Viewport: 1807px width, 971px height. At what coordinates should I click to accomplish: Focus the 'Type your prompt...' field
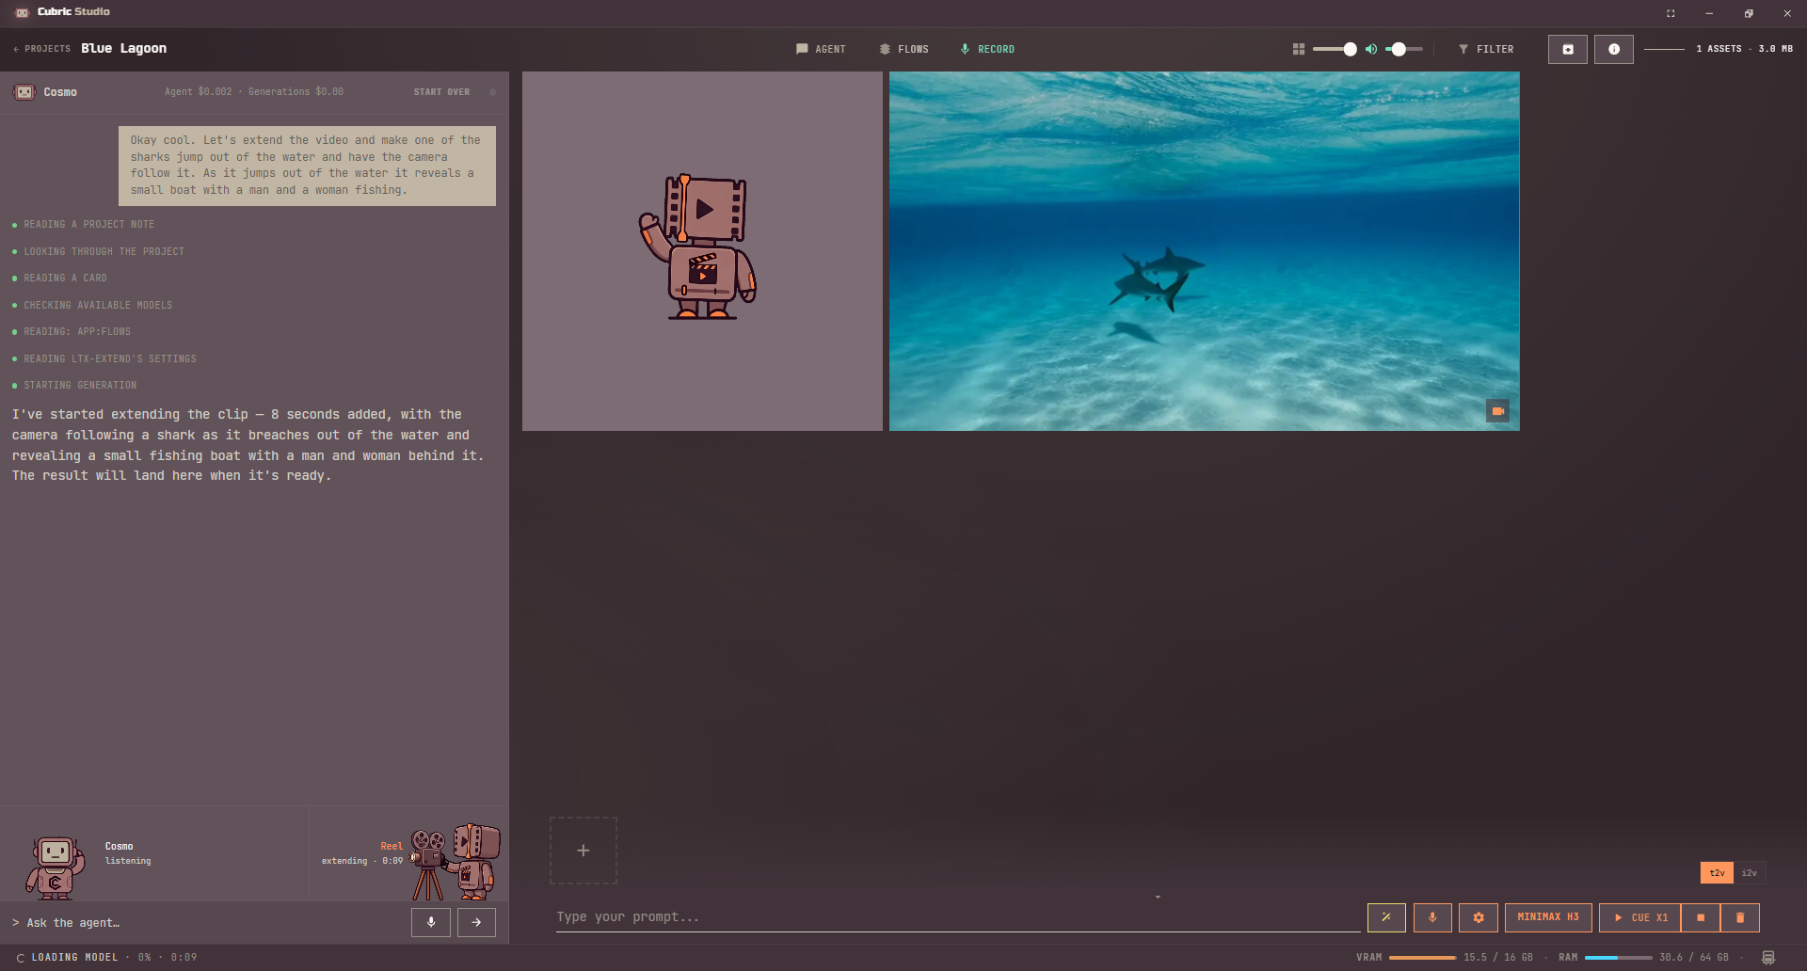pos(958,917)
